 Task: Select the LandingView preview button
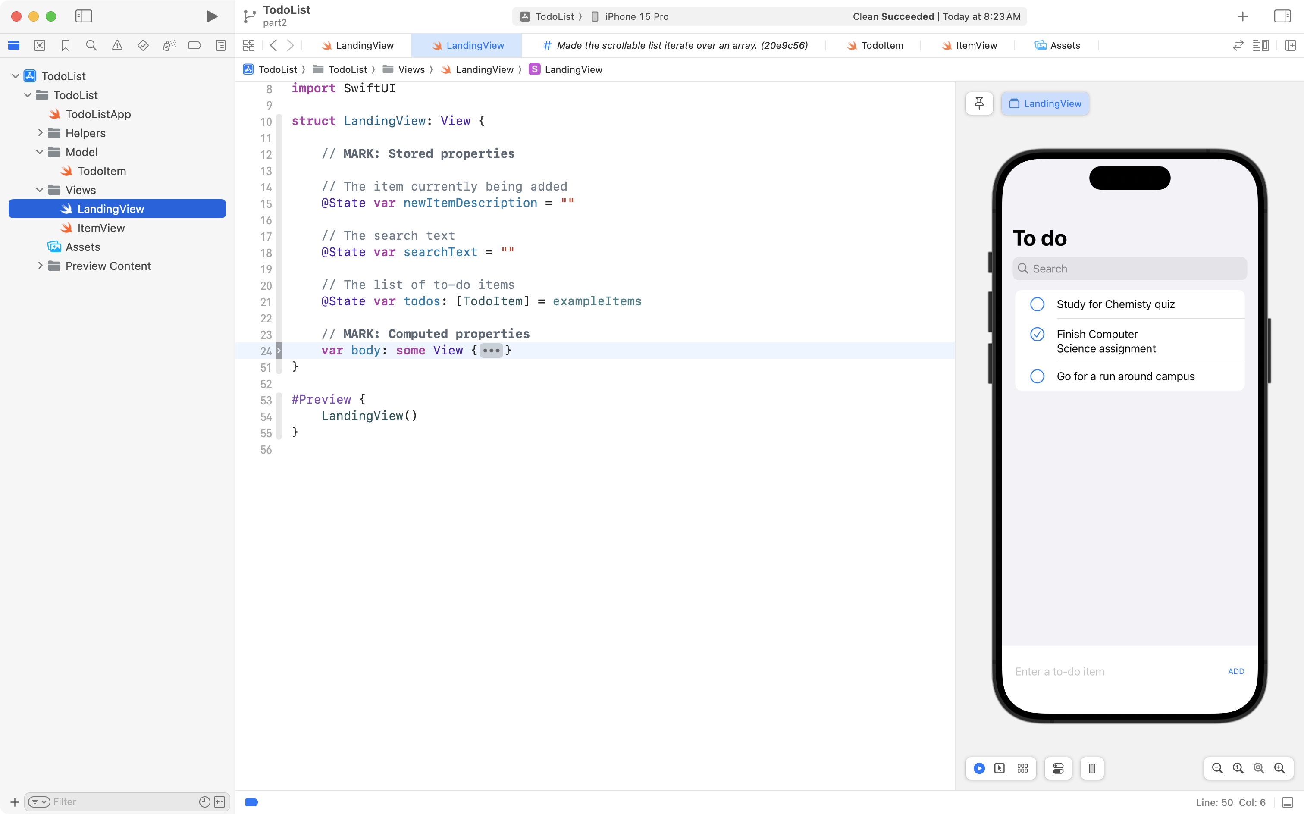coord(1044,103)
